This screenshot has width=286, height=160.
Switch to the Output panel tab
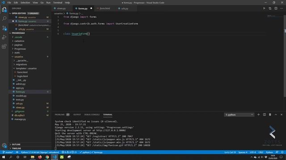coord(77,115)
